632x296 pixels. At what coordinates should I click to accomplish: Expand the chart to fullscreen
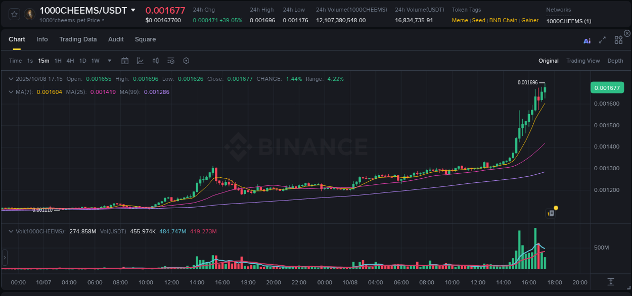tap(602, 40)
